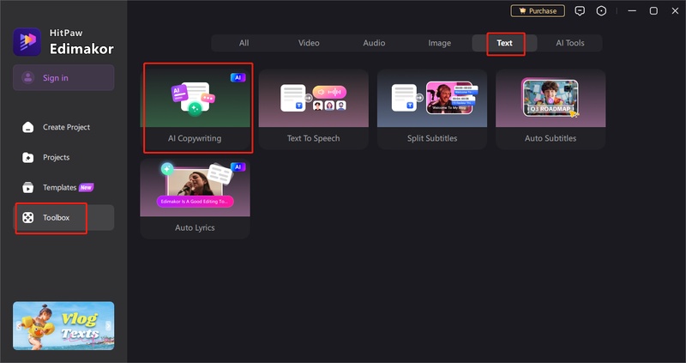Click the Toolbox icon in sidebar
The image size is (686, 363).
pos(27,218)
